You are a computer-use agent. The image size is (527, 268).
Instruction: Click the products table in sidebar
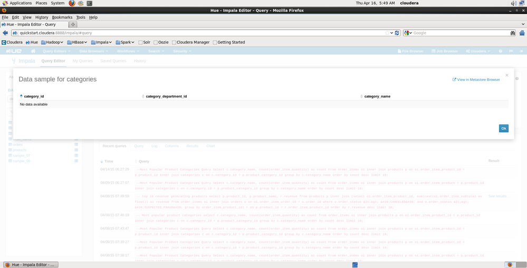click(20, 150)
